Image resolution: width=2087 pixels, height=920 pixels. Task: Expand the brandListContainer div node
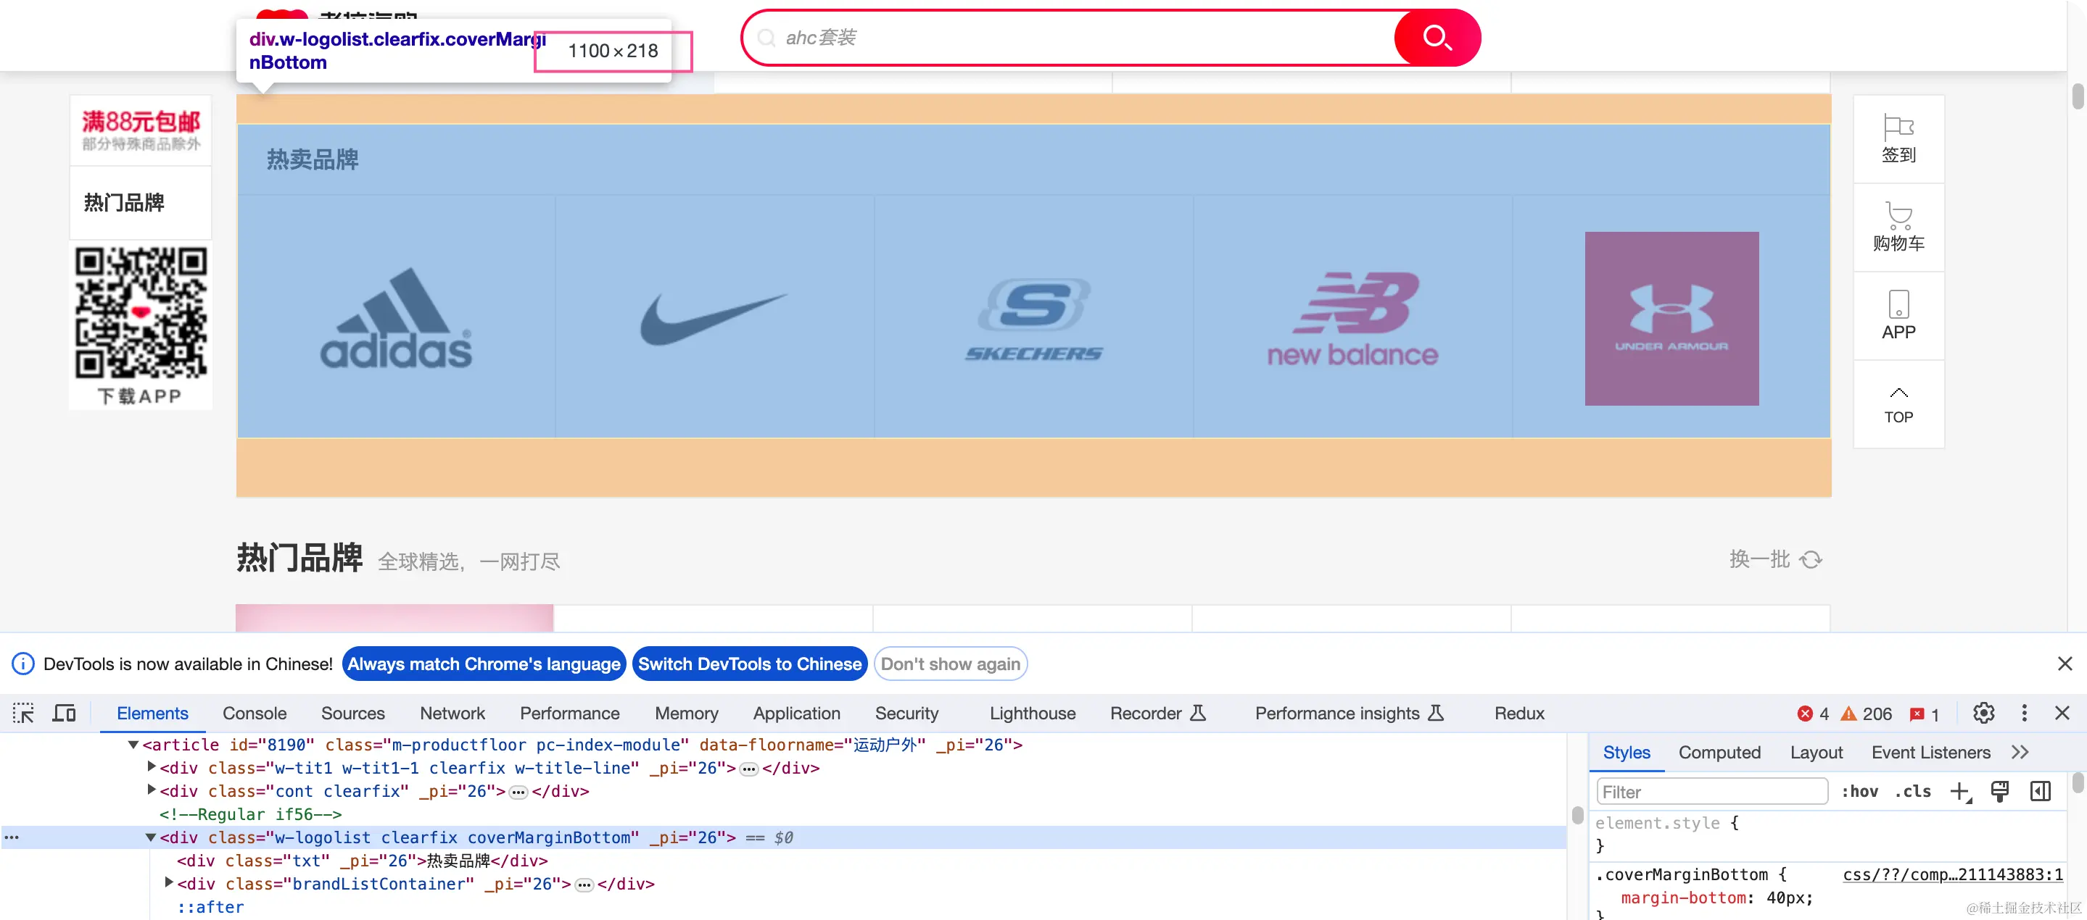168,883
